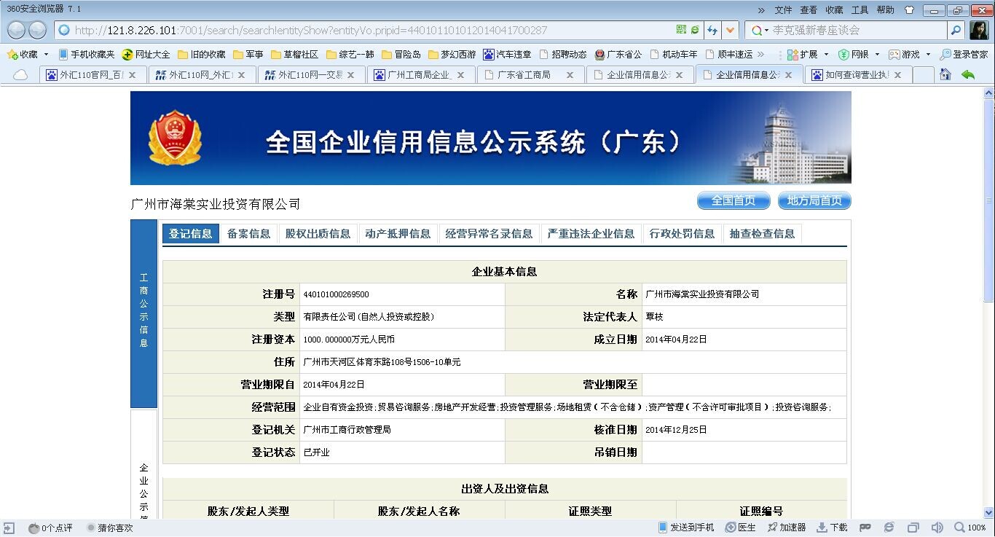995x537 pixels.
Task: Open the user avatar at top right
Action: click(979, 30)
